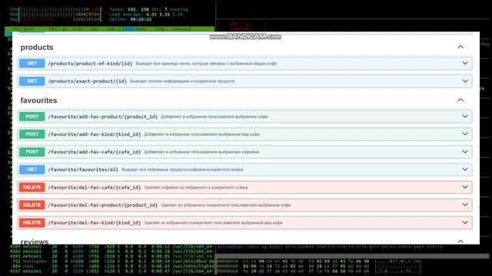Click path text /favourite/add-fav-kind/{kind_id}

pyautogui.click(x=94, y=134)
